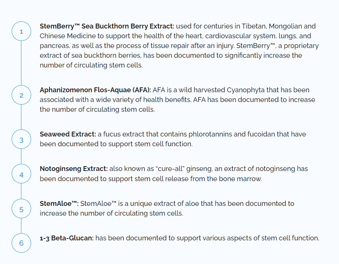Click the Aphanizomenon Flos-Aquae (AFA) heading
The height and width of the screenshot is (264, 339).
pos(95,90)
